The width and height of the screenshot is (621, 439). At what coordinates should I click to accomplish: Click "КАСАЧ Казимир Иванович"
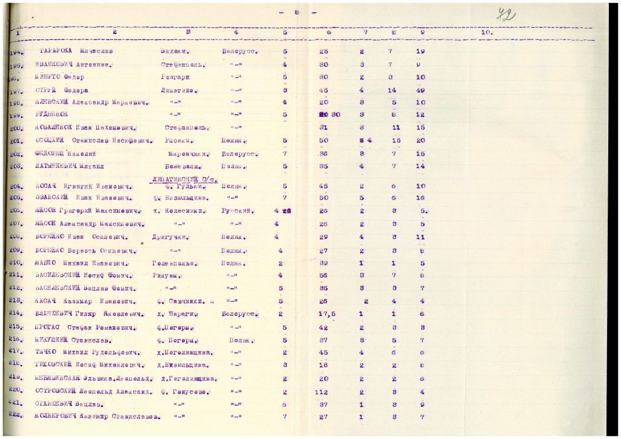85,301
